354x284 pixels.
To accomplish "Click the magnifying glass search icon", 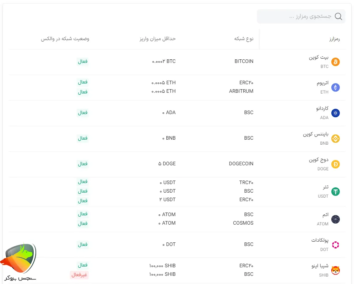I will 338,16.
